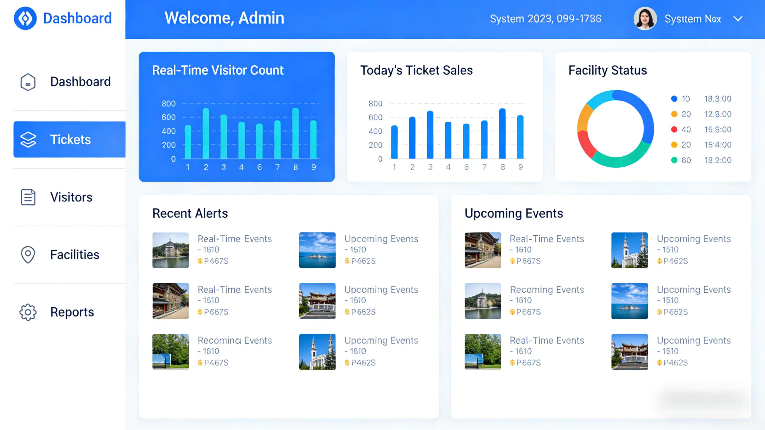Click the blue legend dot labeled 10

674,99
